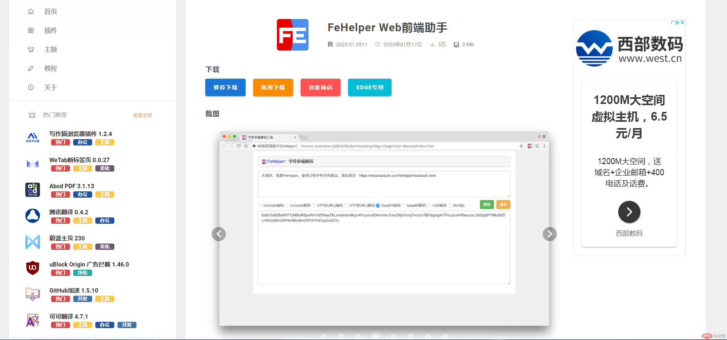Click the download count icon beside 5万
The height and width of the screenshot is (340, 727).
(433, 44)
